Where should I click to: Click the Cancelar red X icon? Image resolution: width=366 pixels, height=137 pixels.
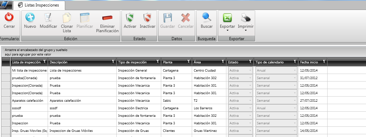pos(186,17)
